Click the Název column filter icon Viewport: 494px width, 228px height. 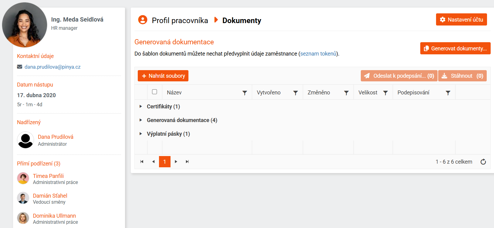click(245, 93)
